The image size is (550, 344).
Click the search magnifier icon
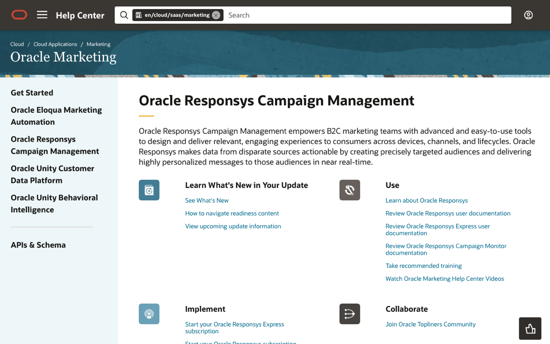coord(124,15)
